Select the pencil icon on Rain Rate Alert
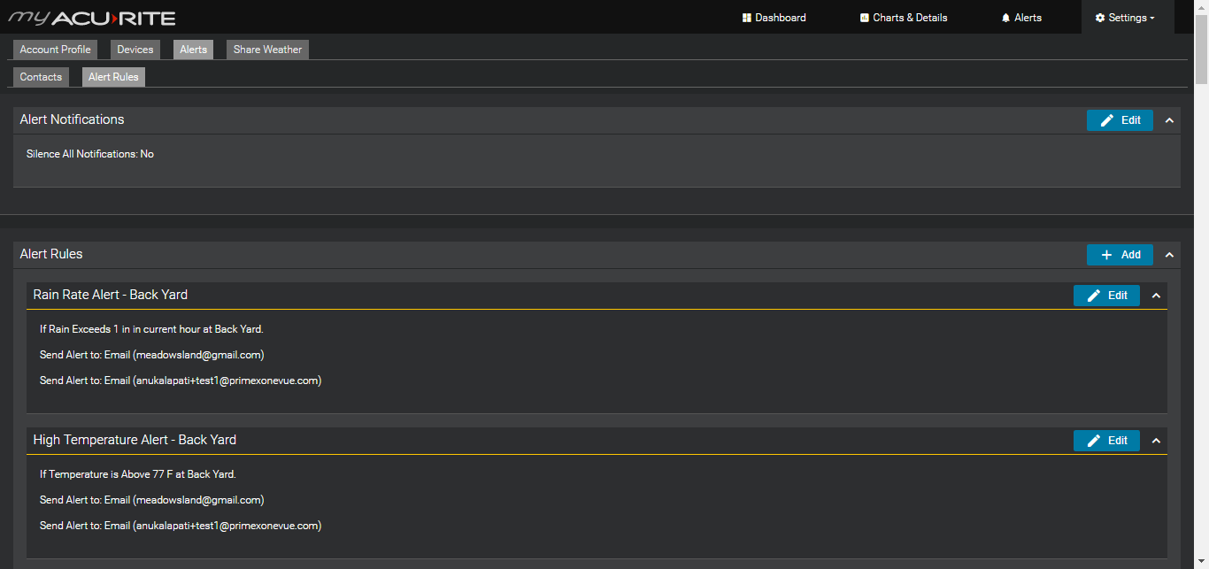The width and height of the screenshot is (1209, 569). coord(1094,295)
